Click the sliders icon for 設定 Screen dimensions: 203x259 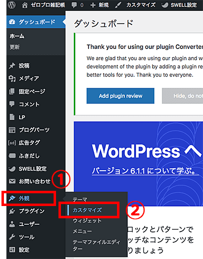click(12, 250)
